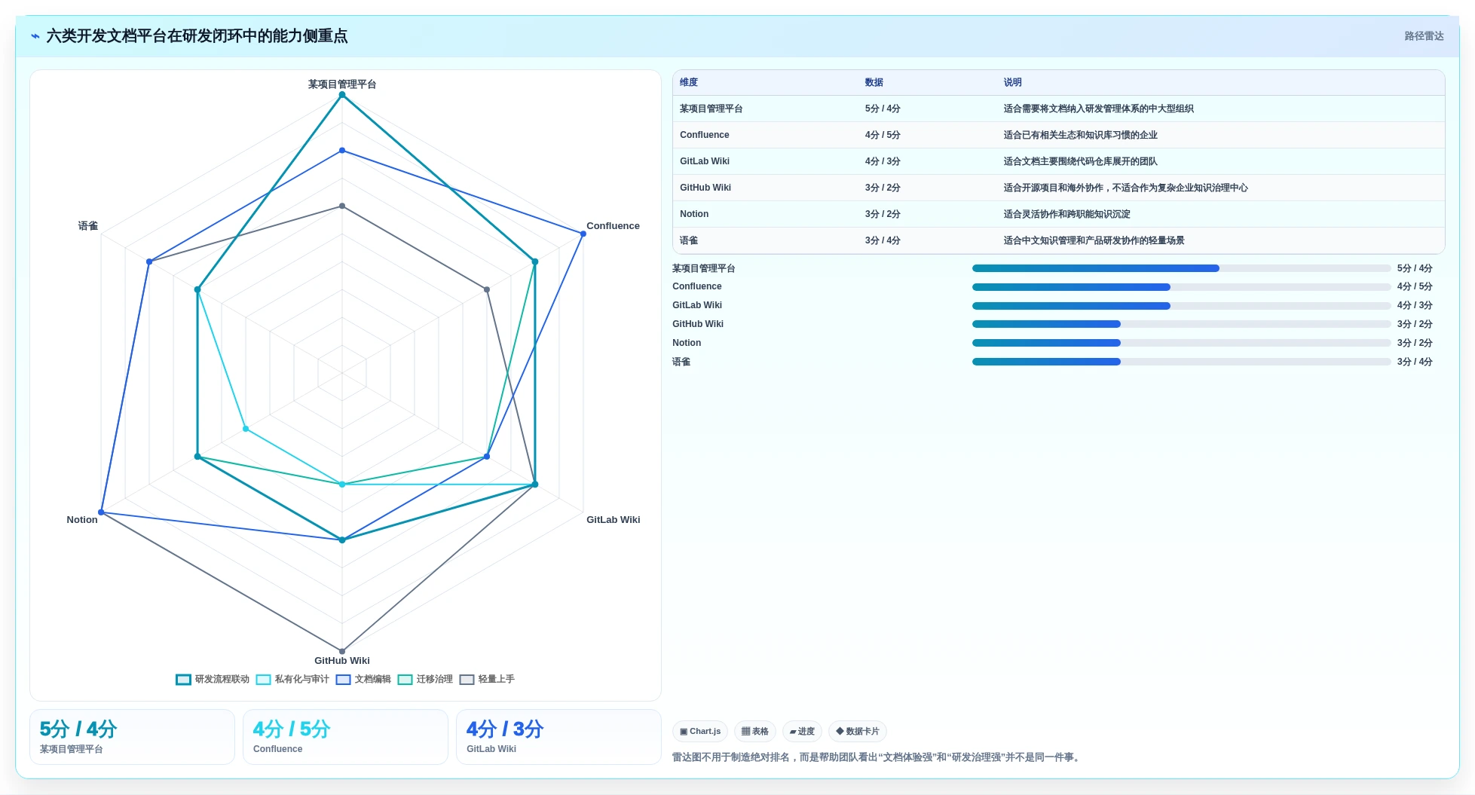This screenshot has width=1475, height=795.
Task: Click the lightning icon beside the title
Action: coord(35,36)
